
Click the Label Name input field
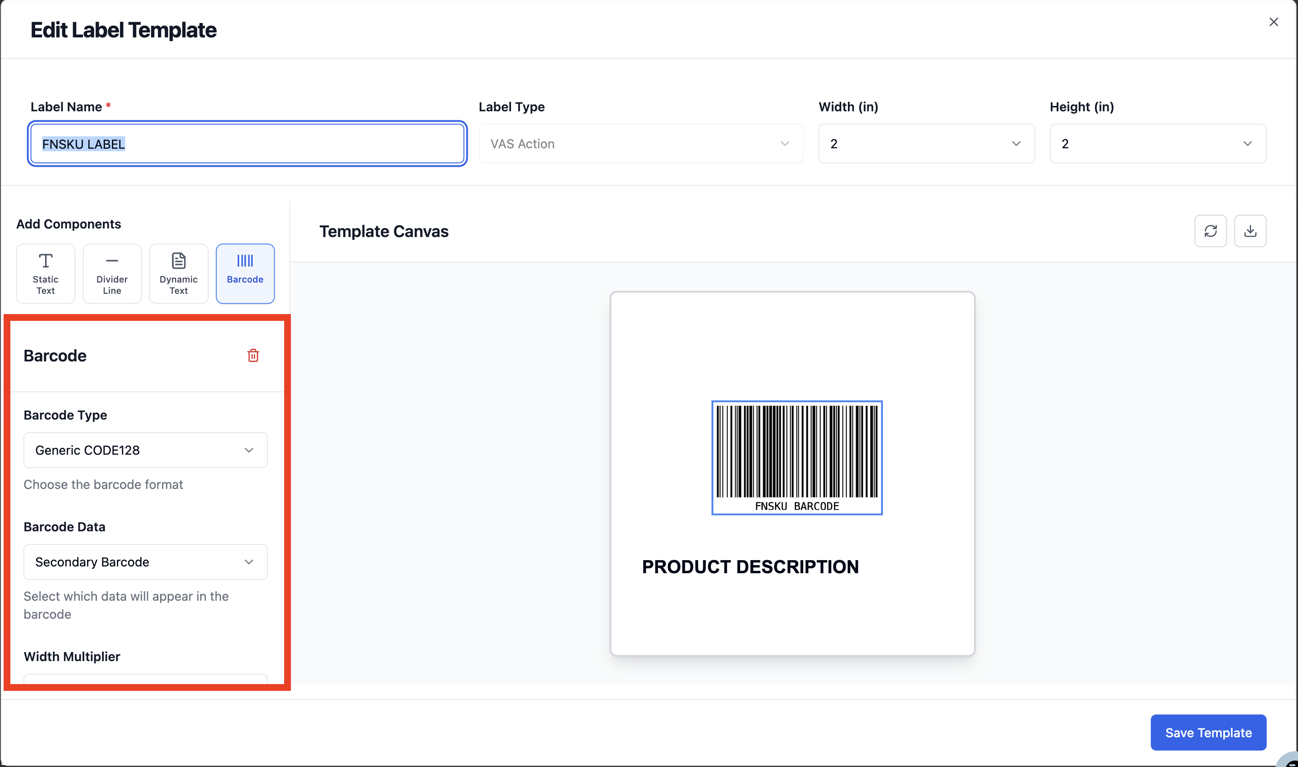tap(247, 144)
